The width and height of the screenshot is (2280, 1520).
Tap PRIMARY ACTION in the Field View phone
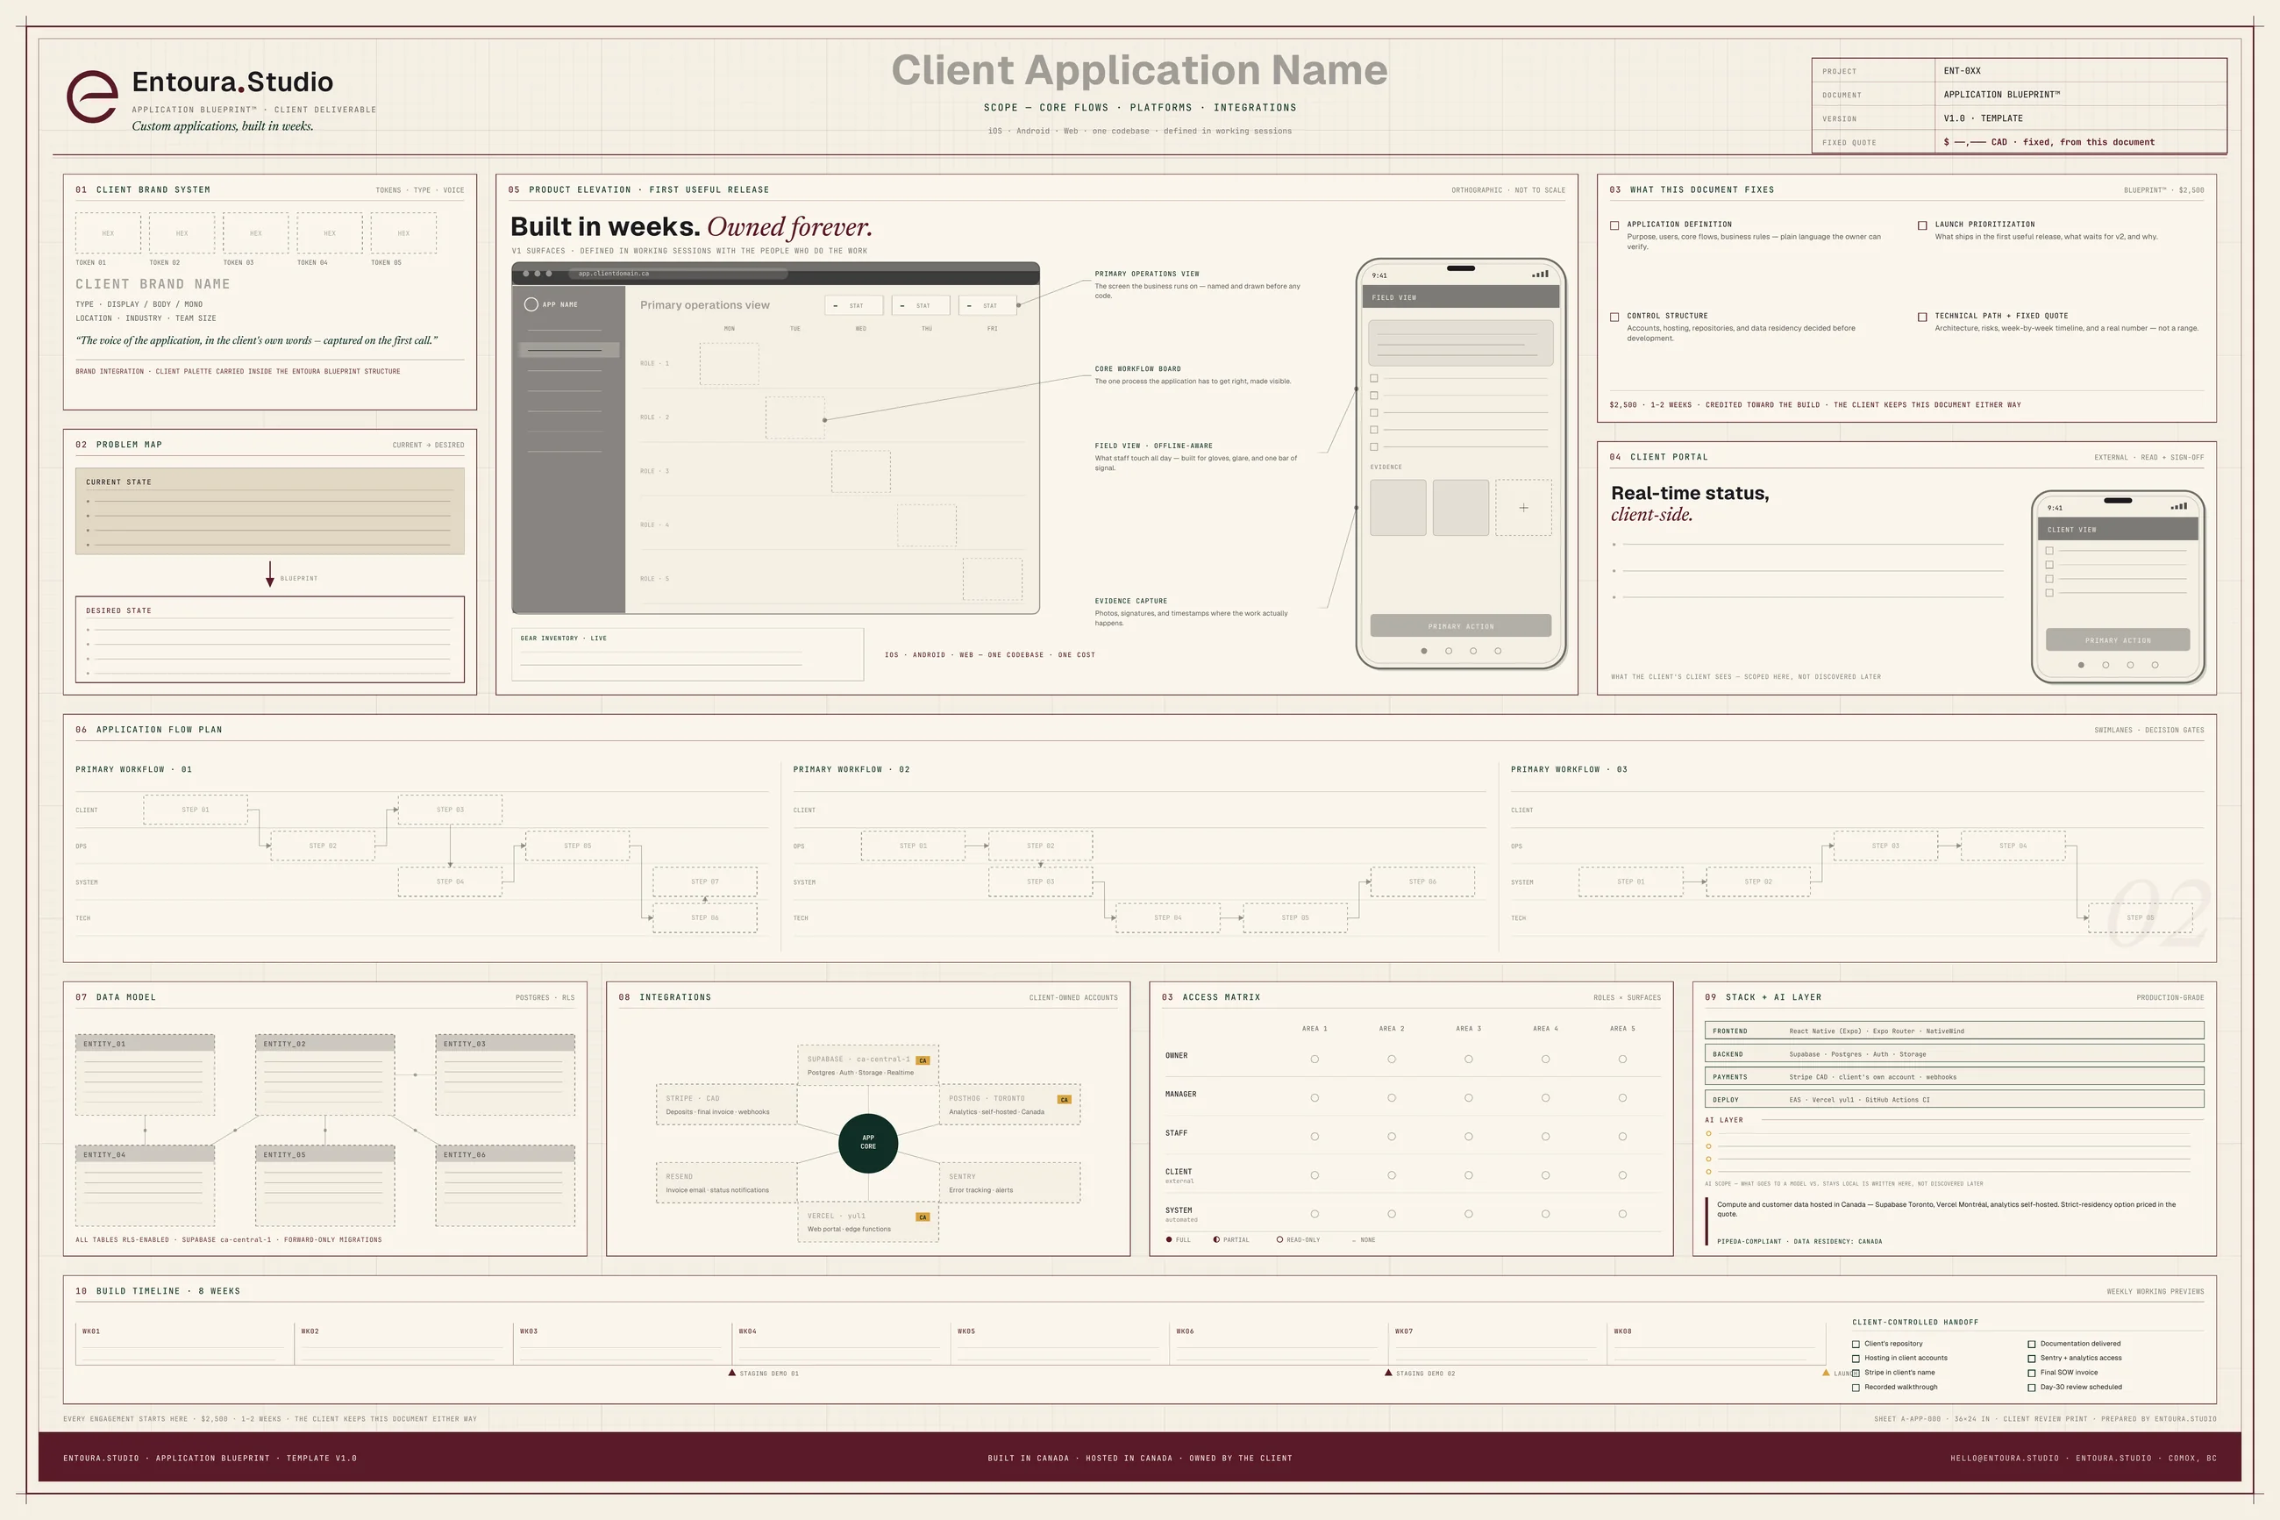click(1460, 626)
